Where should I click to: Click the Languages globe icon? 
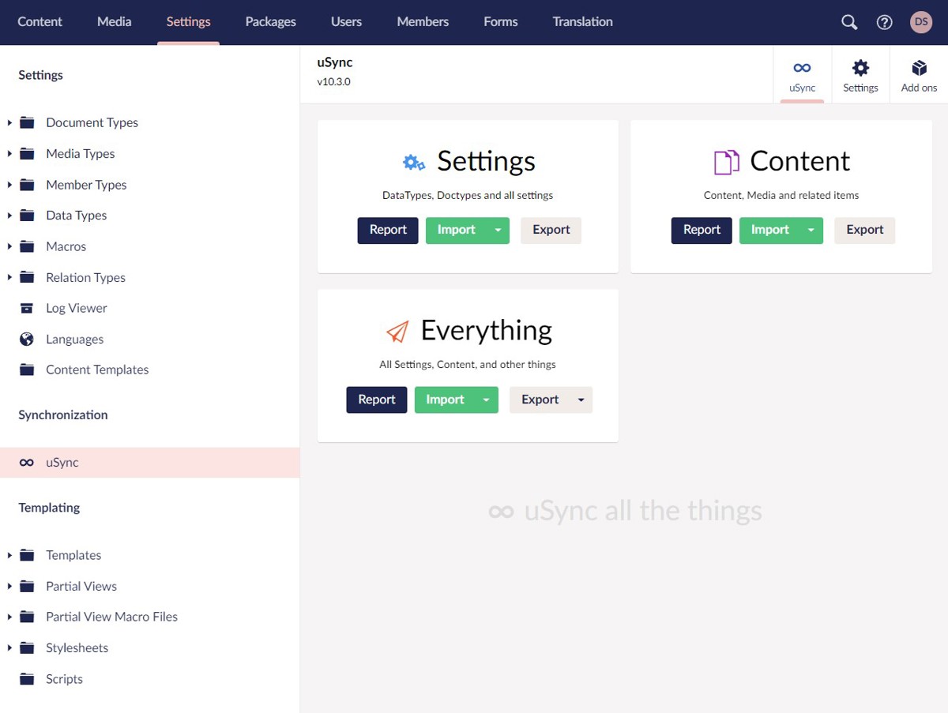27,339
